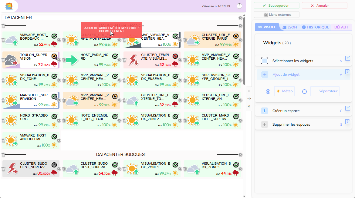Open settings gear of TOULON_SUPERVISION widget
This screenshot has width=355, height=198.
pos(59,60)
